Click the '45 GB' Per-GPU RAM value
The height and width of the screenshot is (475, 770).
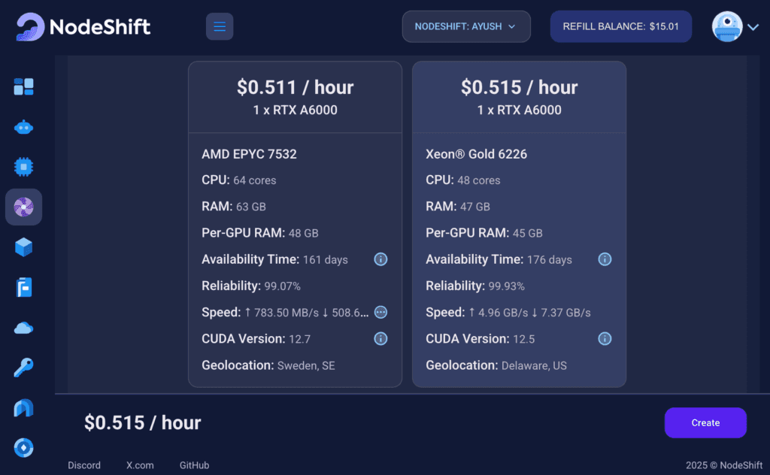point(527,233)
